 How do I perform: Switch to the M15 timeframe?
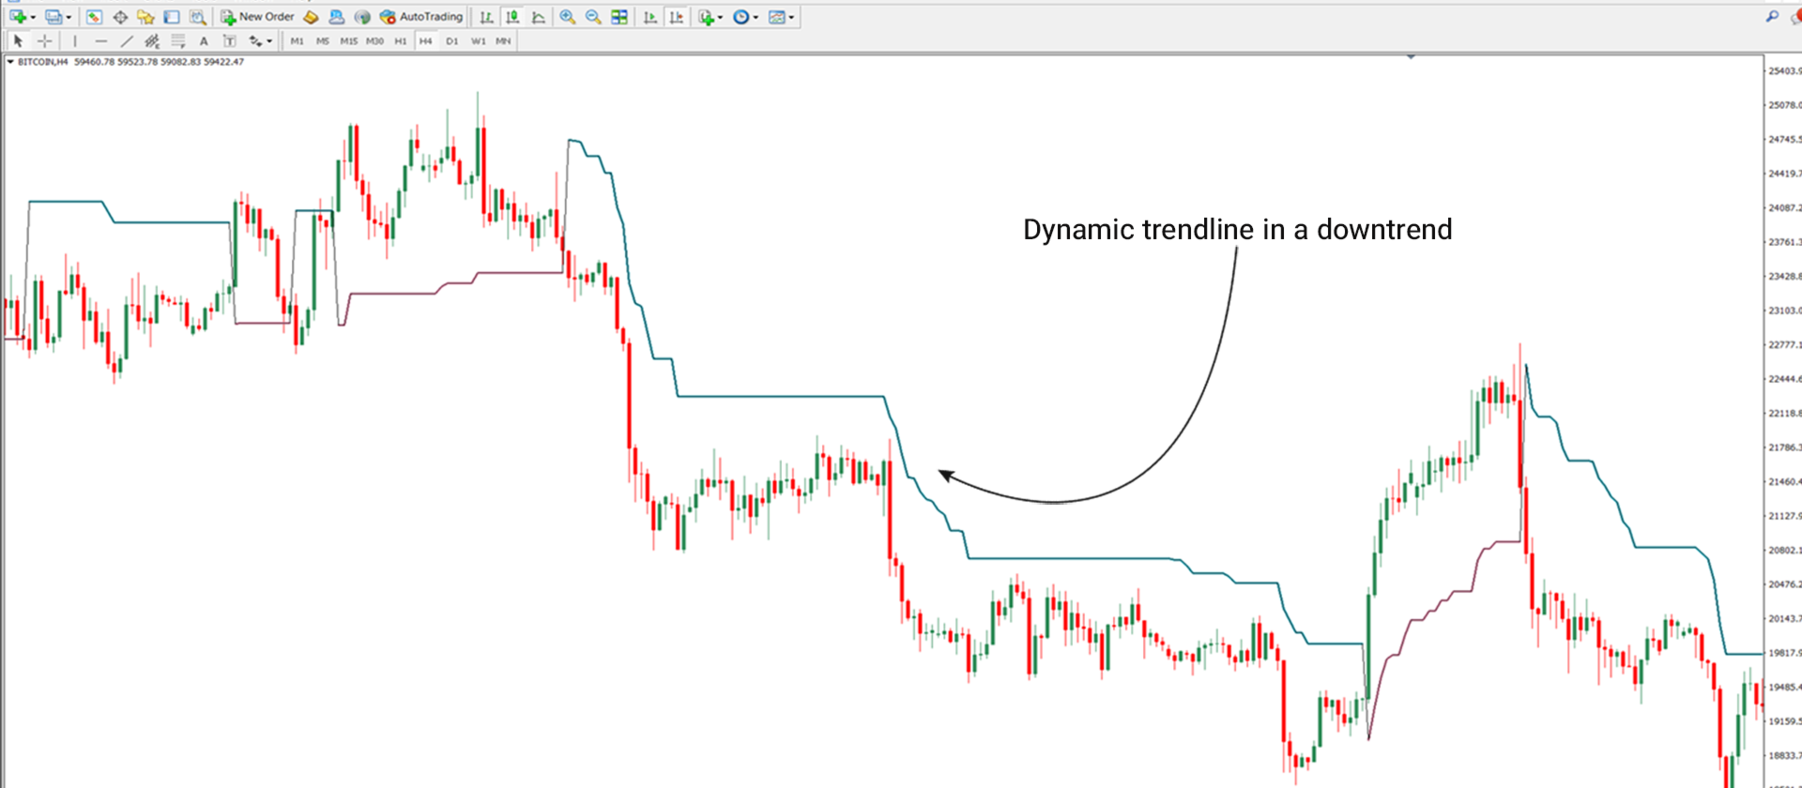349,41
